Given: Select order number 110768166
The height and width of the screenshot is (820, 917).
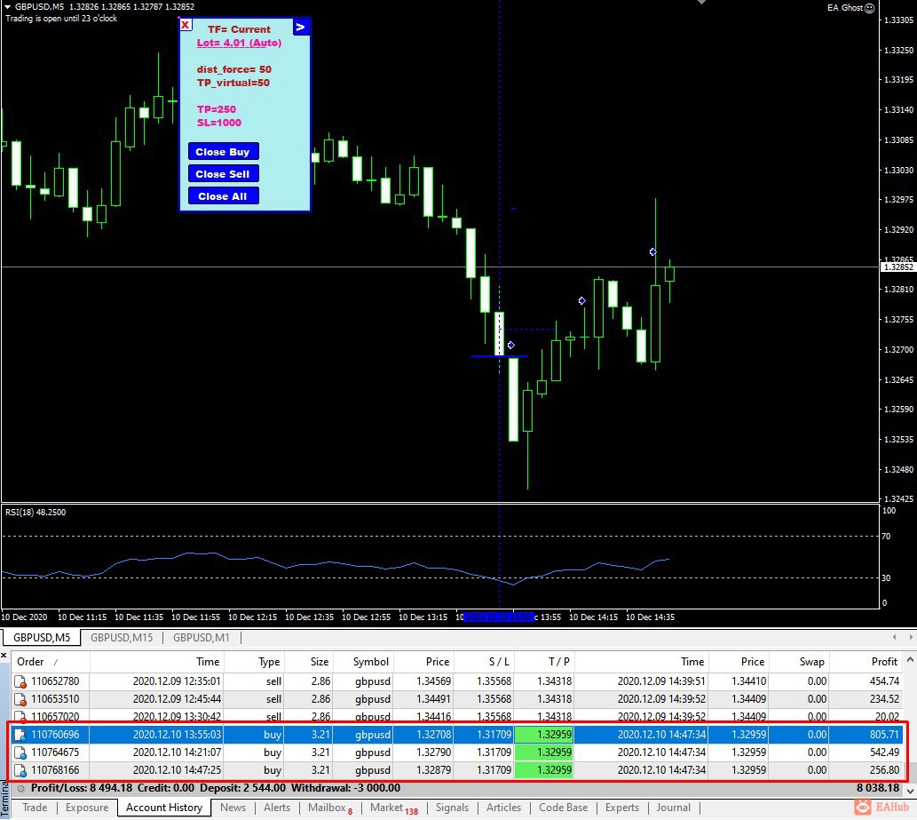Looking at the screenshot, I should coord(56,769).
